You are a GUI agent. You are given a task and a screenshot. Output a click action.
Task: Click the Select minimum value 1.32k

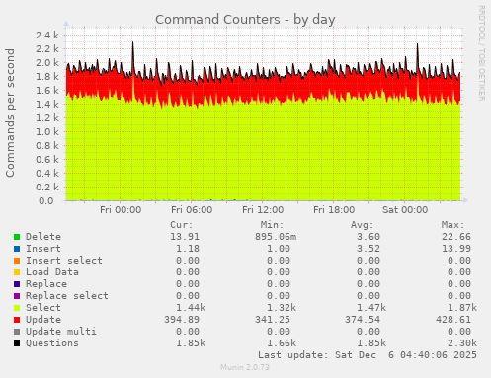(x=282, y=308)
